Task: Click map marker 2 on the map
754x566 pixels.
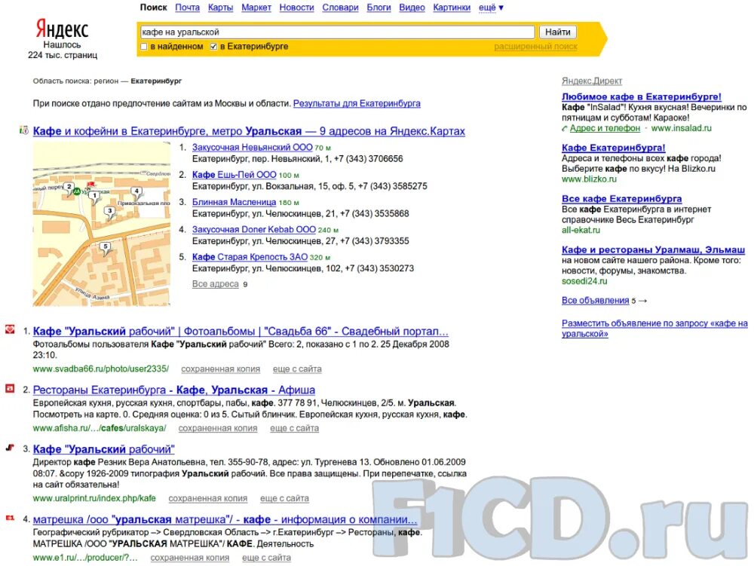Action: [x=69, y=188]
